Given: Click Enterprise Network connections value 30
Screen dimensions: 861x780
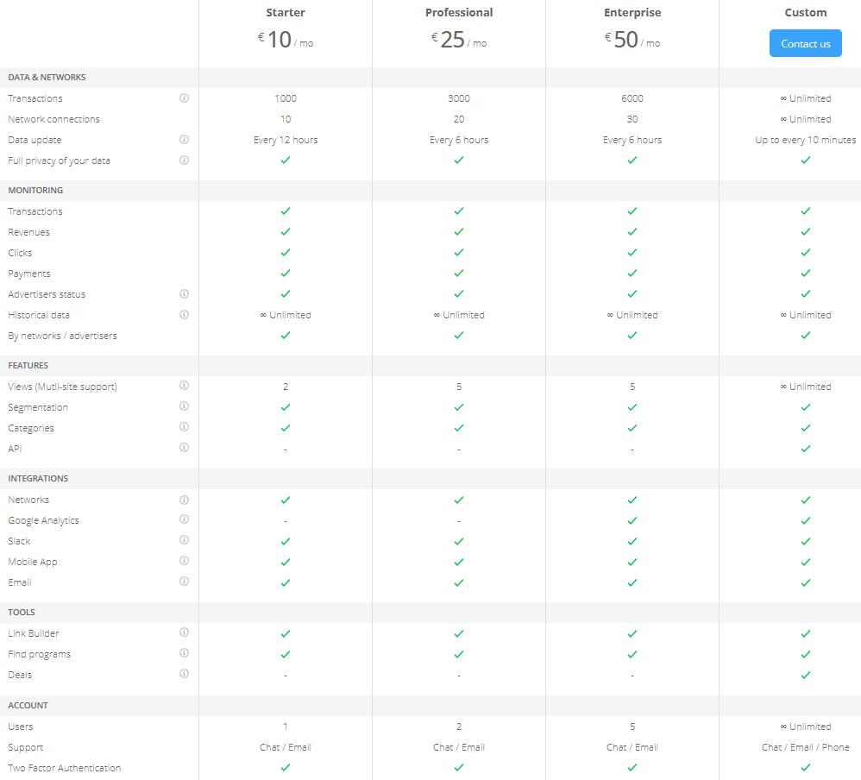Looking at the screenshot, I should [632, 119].
